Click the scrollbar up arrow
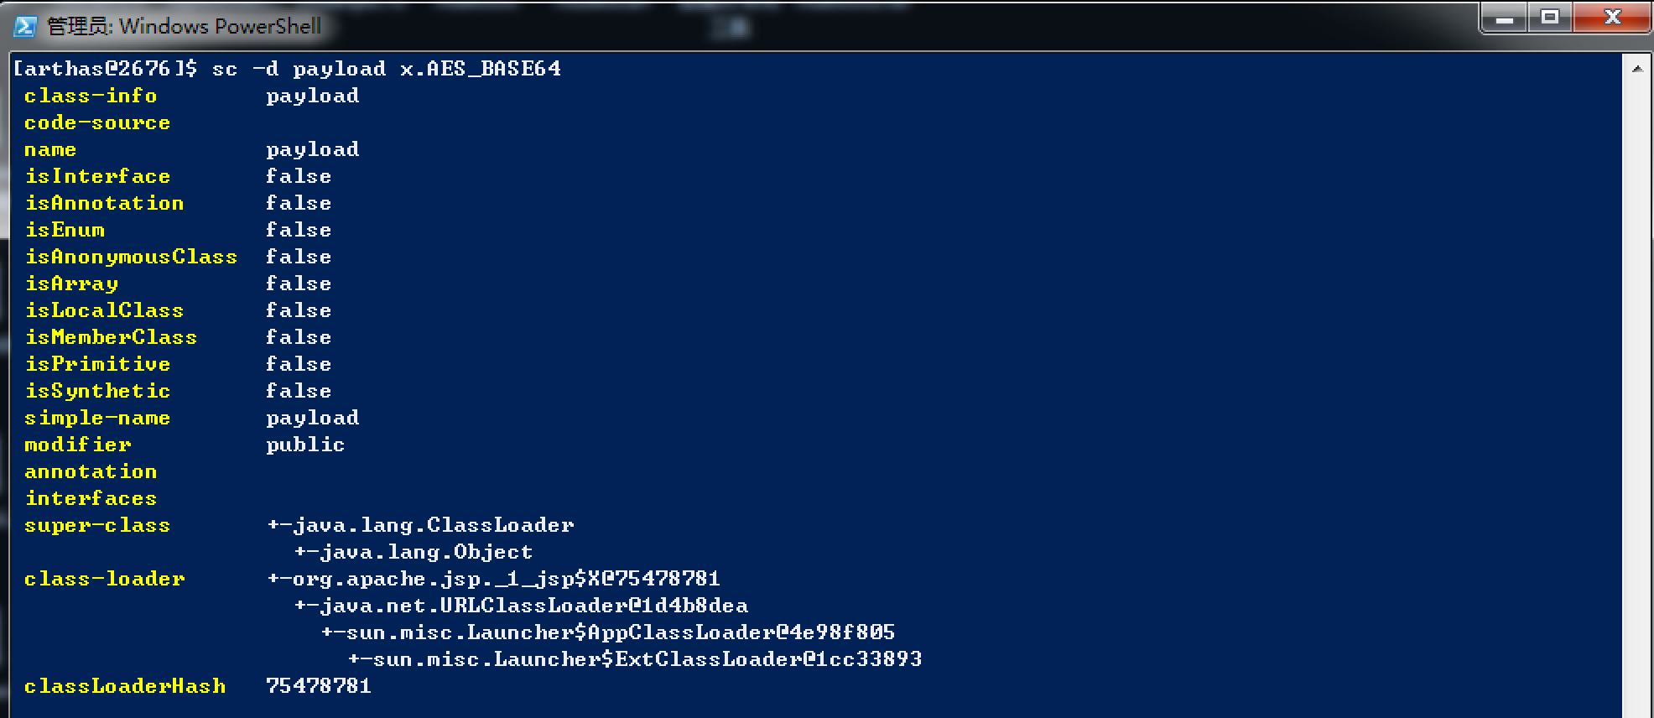This screenshot has width=1654, height=718. [x=1637, y=68]
